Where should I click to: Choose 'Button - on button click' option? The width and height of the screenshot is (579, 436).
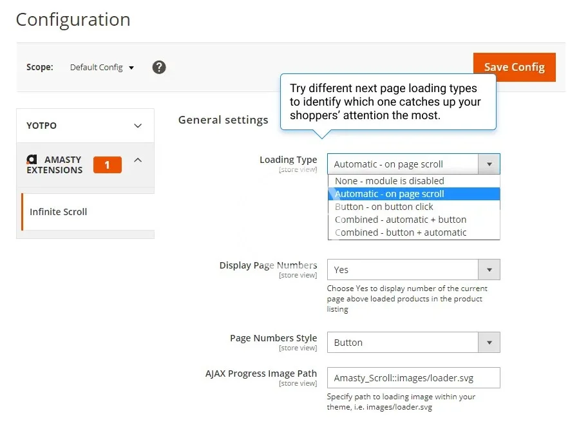[384, 207]
